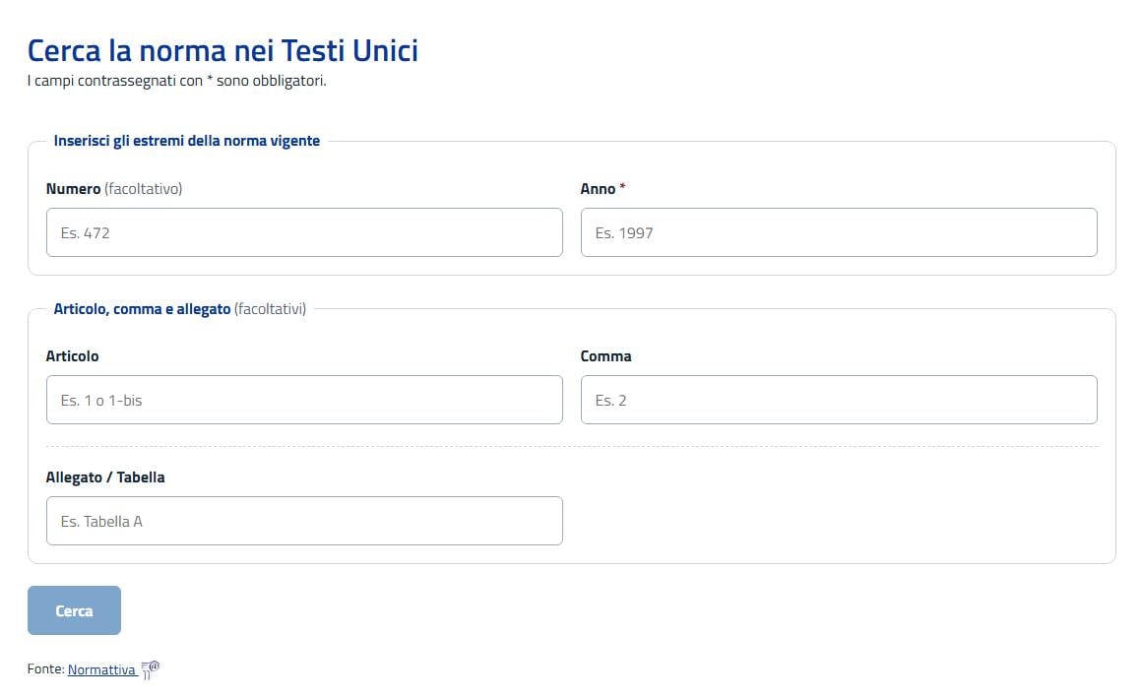The height and width of the screenshot is (698, 1144).
Task: Click the 'Inserisci gli estremi della norma vigente' legend
Action: (x=187, y=141)
